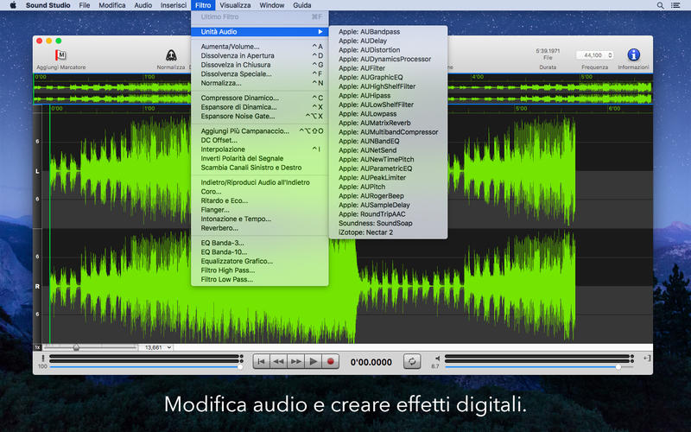Viewport: 691px width, 432px height.
Task: Open the Notification Center list icon
Action: point(675,5)
